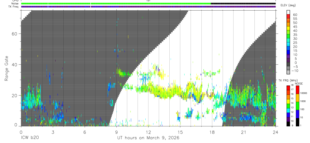Pick the black bottom segment of TX FRQ bar
310x143 pixels.
[x=288, y=124]
